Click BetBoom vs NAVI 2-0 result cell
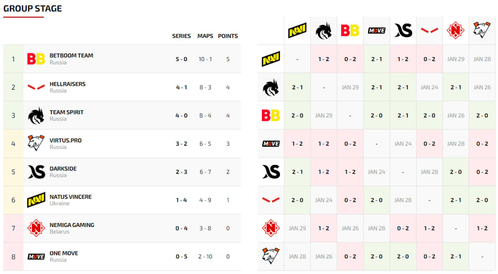This screenshot has width=498, height=274. pyautogui.click(x=297, y=115)
